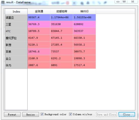The height and width of the screenshot is (120, 139).
Task: Select the 金立 row header
Action: click(x=16, y=59)
